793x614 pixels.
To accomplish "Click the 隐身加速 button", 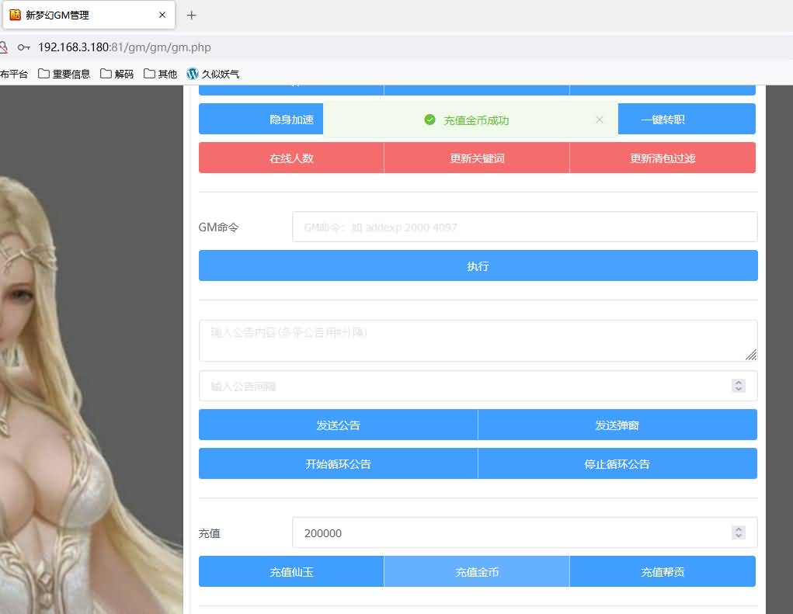I will click(261, 120).
